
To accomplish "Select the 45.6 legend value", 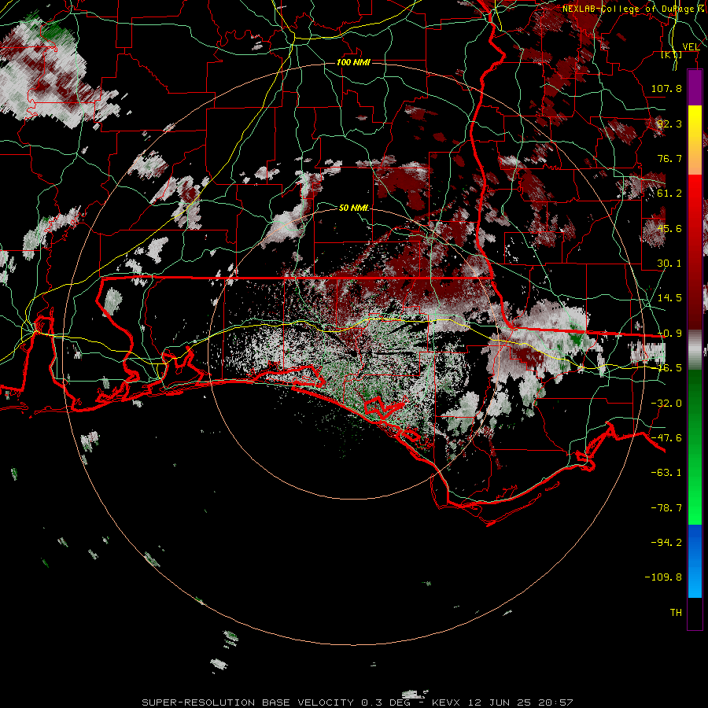I will (x=669, y=228).
